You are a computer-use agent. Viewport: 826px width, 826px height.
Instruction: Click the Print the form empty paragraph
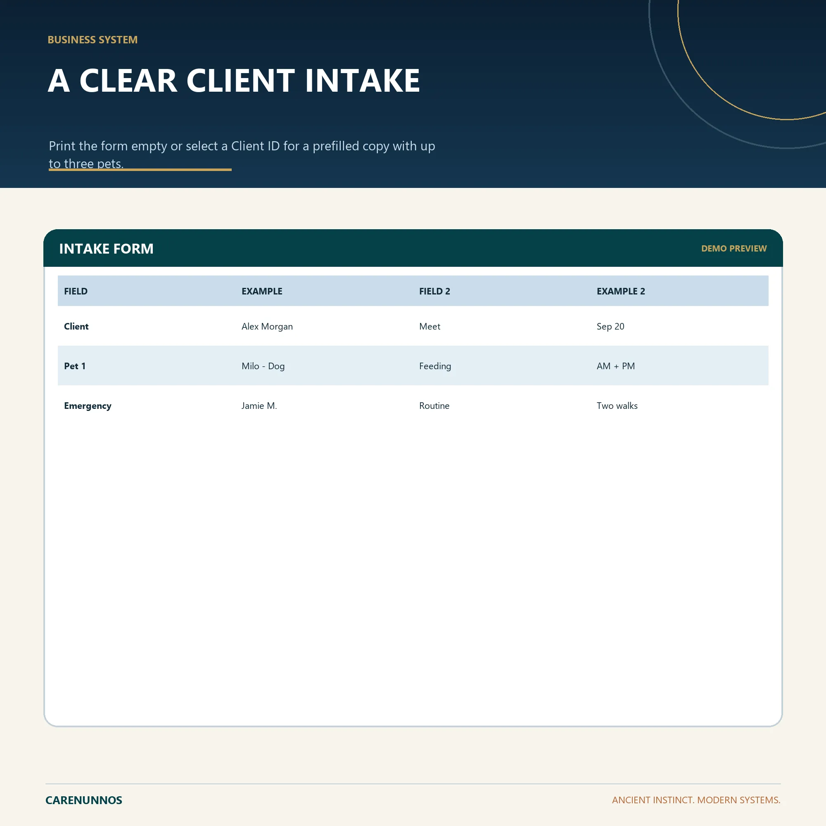coord(242,154)
